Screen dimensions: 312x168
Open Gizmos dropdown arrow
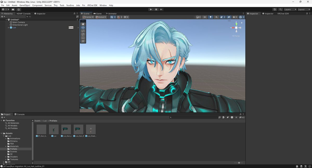[x=244, y=17]
